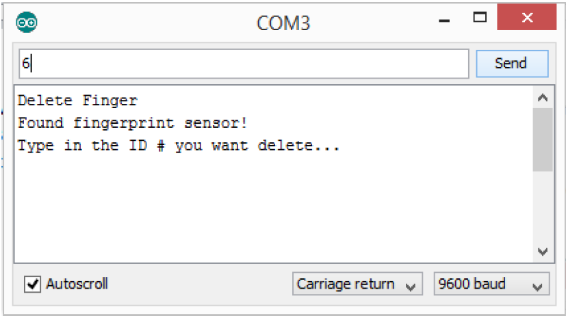Image resolution: width=566 pixels, height=318 pixels.
Task: Toggle the Autoscroll checkbox
Action: point(32,284)
